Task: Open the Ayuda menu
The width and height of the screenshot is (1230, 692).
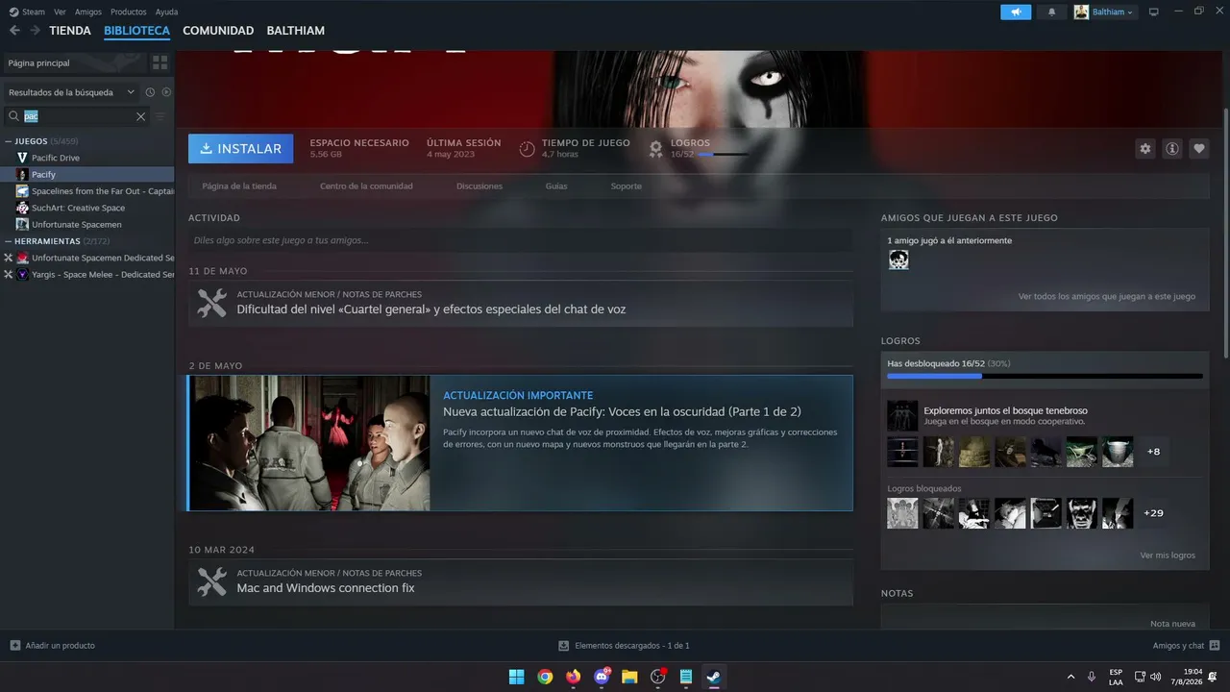Action: (x=166, y=12)
